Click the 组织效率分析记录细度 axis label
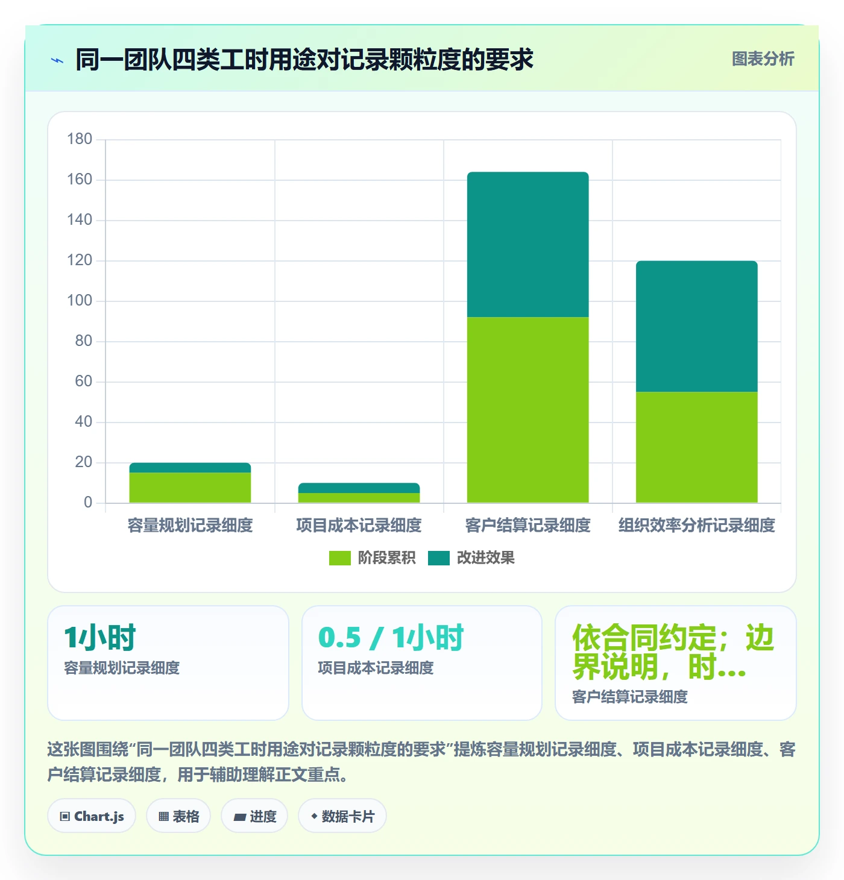 [696, 526]
